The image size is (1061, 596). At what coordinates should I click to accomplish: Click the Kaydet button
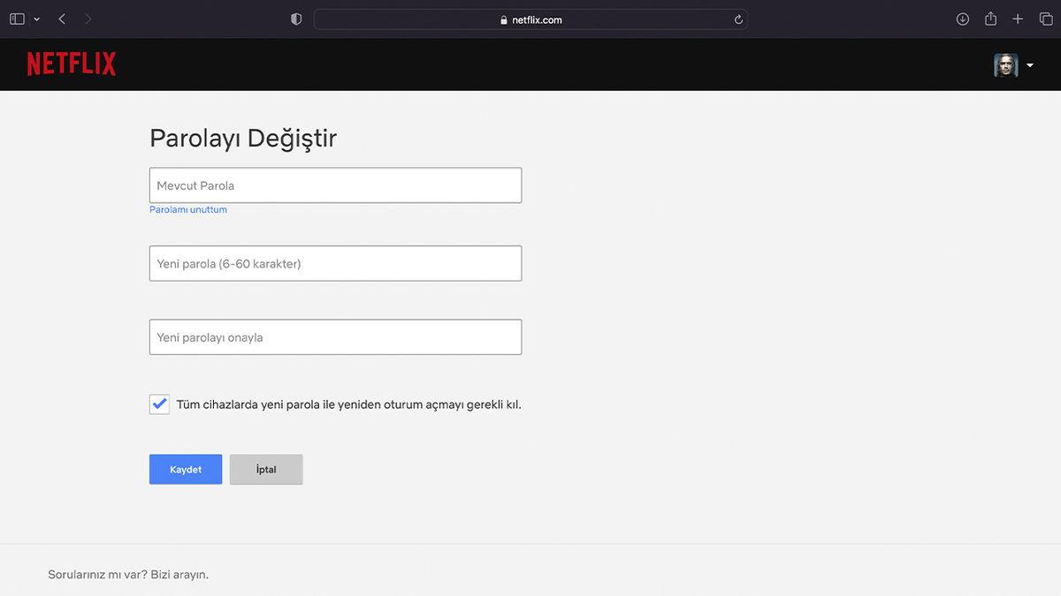click(x=185, y=469)
